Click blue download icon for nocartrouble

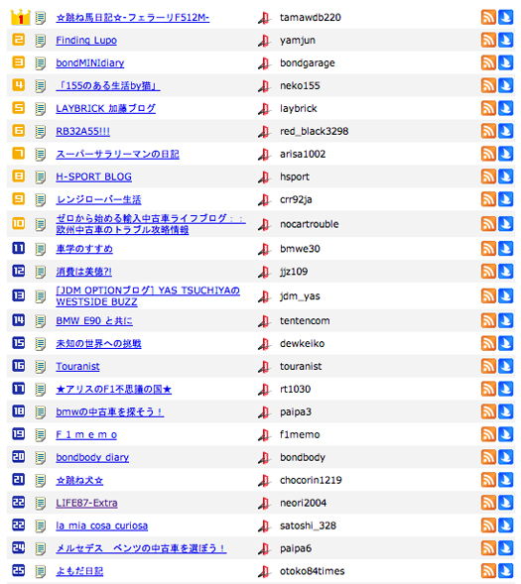point(506,224)
